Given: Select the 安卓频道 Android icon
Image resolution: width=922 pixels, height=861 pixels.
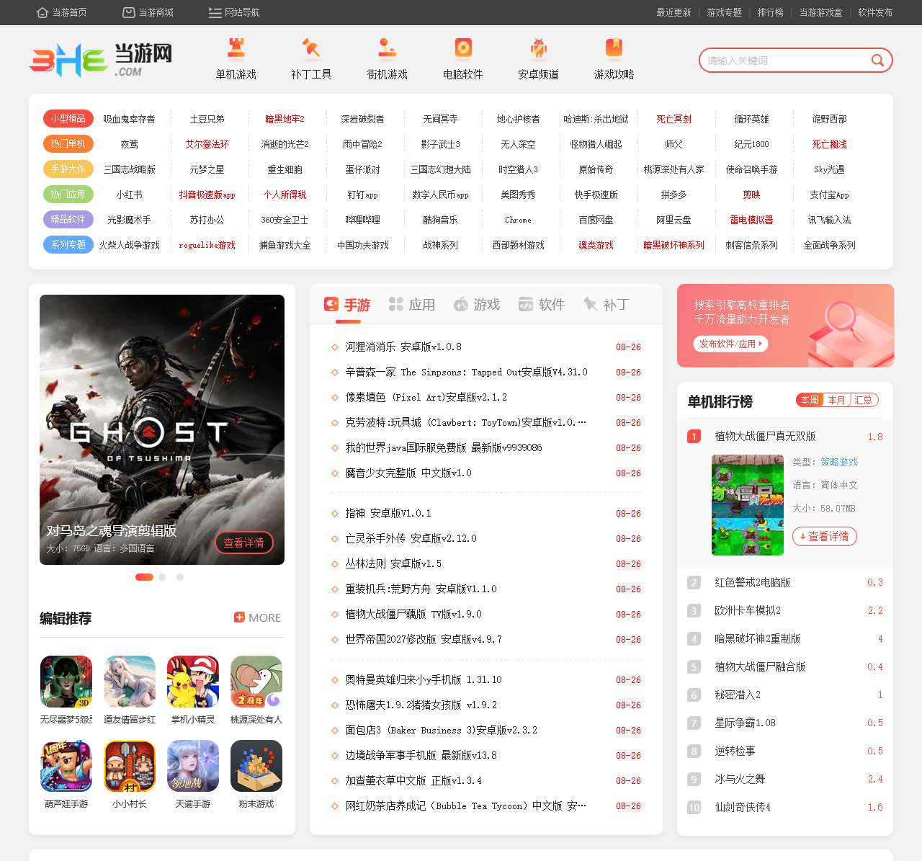Looking at the screenshot, I should 538,48.
